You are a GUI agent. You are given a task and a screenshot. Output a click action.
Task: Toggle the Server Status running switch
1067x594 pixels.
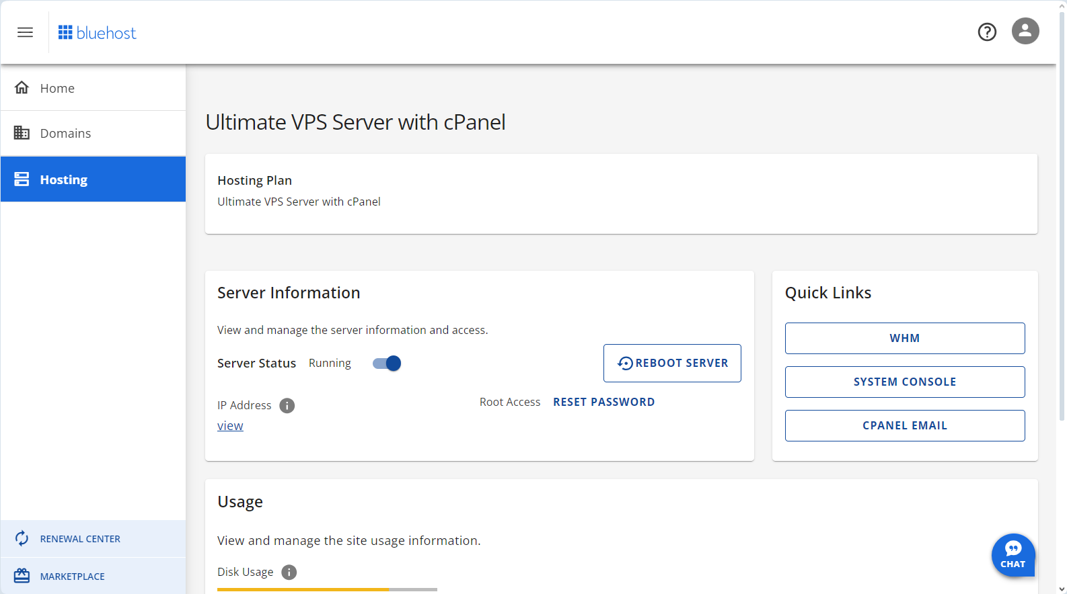(x=387, y=364)
